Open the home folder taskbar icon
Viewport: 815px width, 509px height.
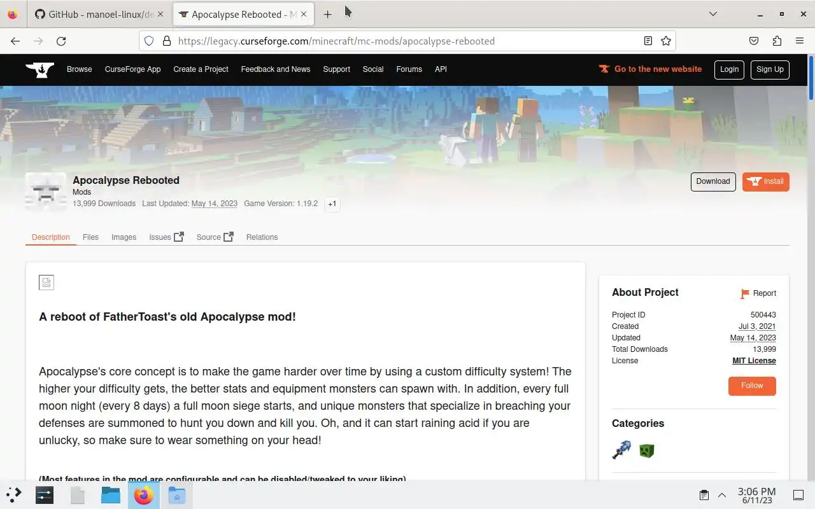tap(177, 494)
